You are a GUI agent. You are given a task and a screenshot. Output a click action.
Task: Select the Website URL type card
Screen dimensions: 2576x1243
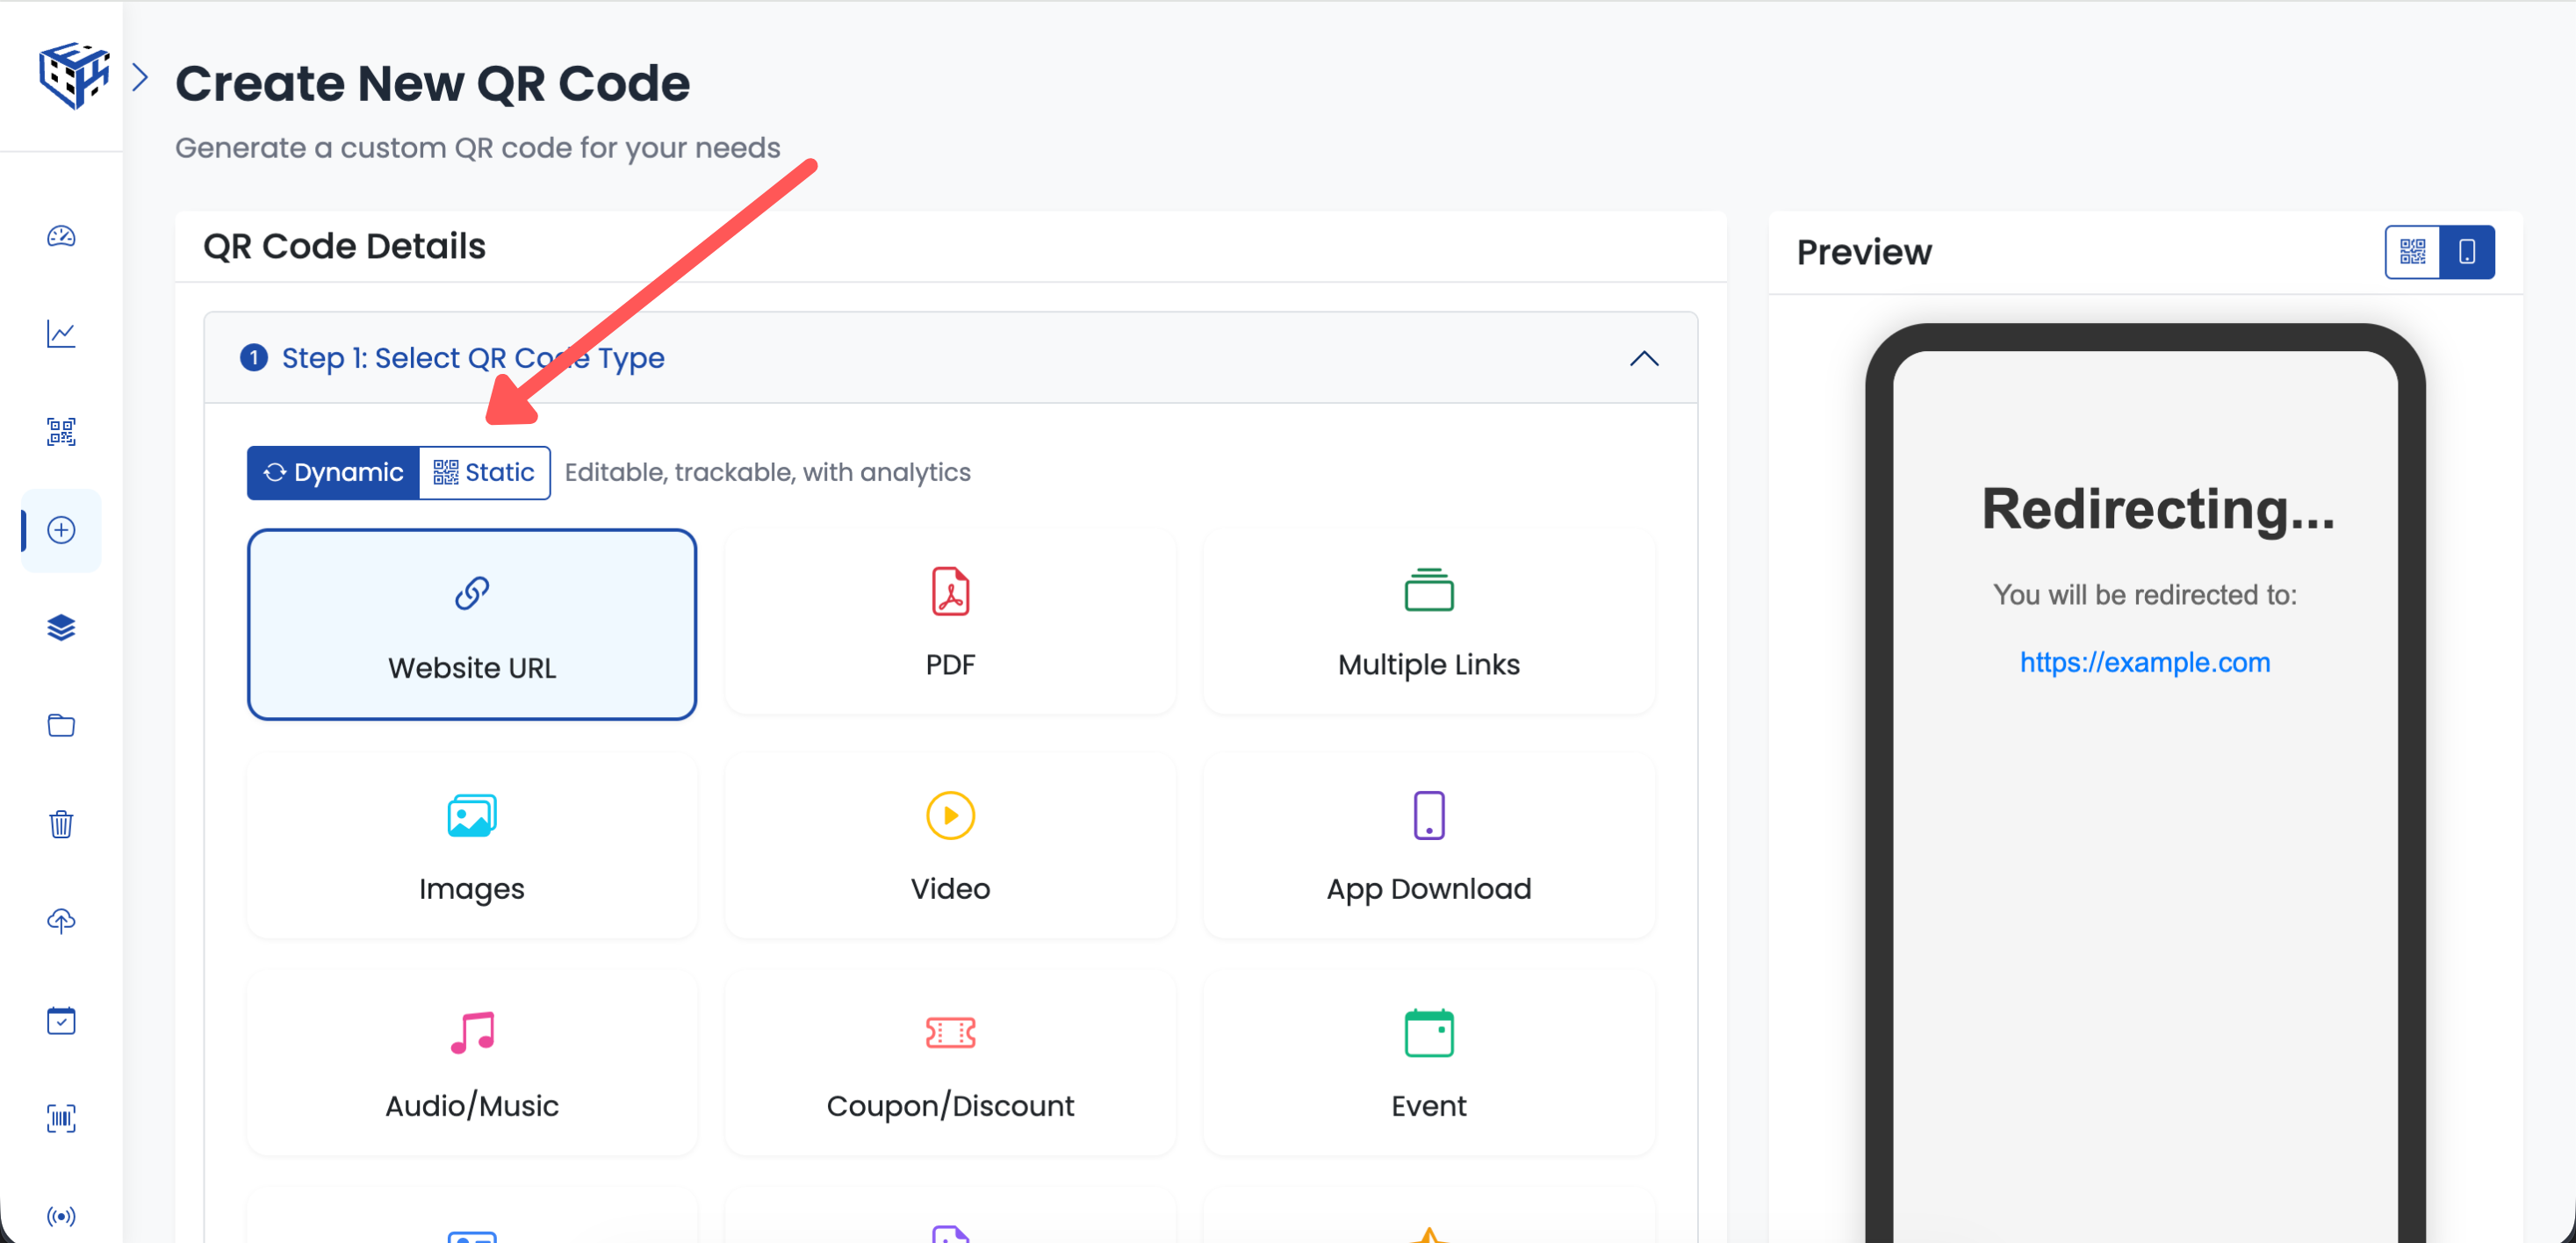[472, 625]
